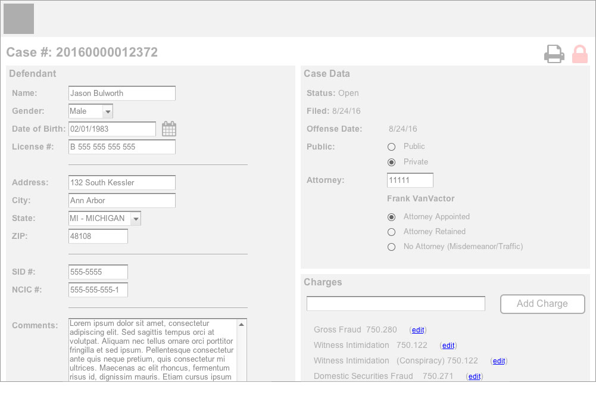The image size is (596, 395).
Task: Choose Attorney Appointed option
Action: 391,217
